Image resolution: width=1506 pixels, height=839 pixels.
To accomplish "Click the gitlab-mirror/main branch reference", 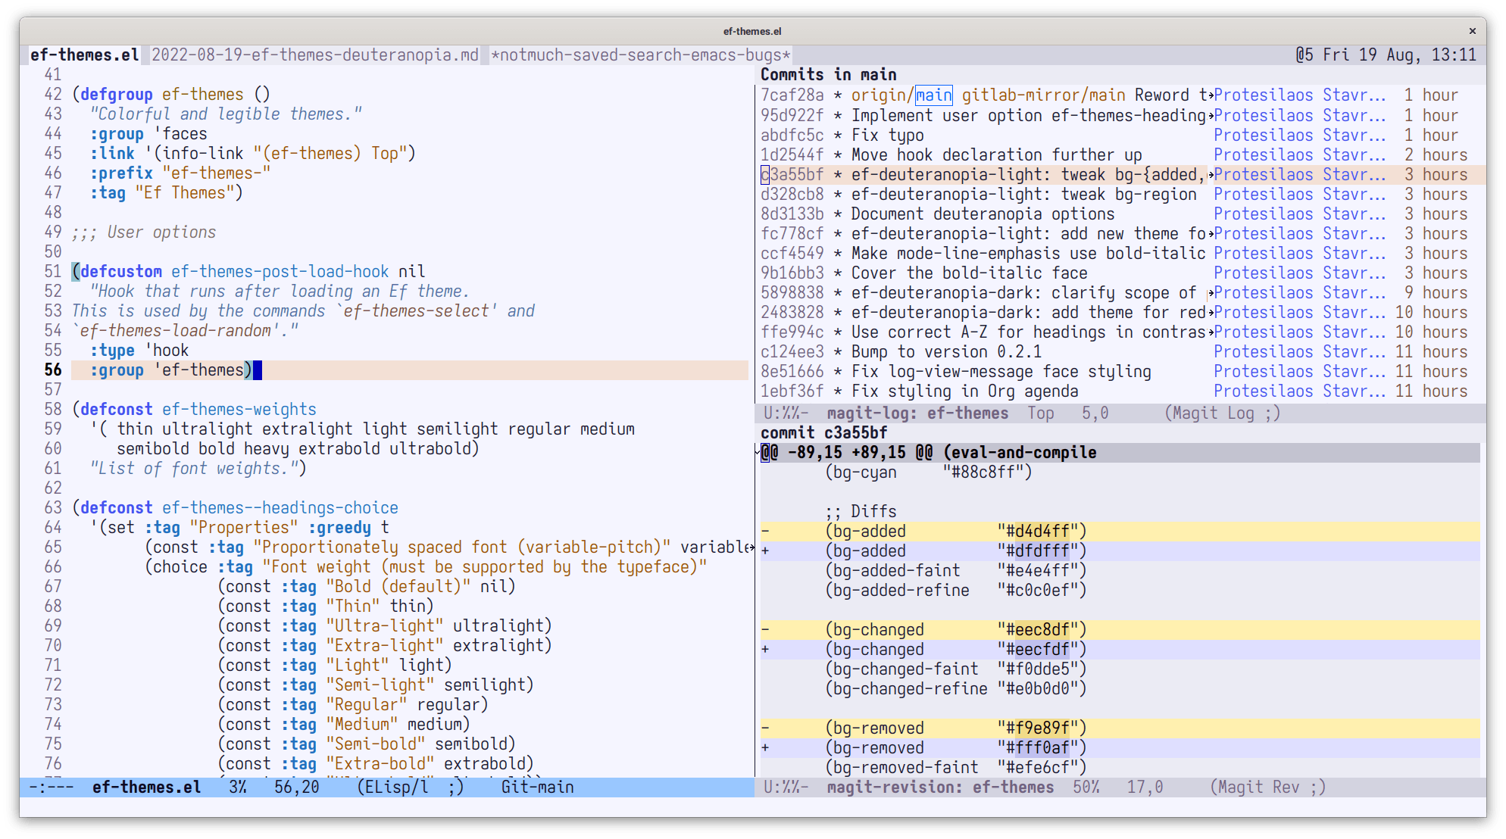I will (1043, 95).
